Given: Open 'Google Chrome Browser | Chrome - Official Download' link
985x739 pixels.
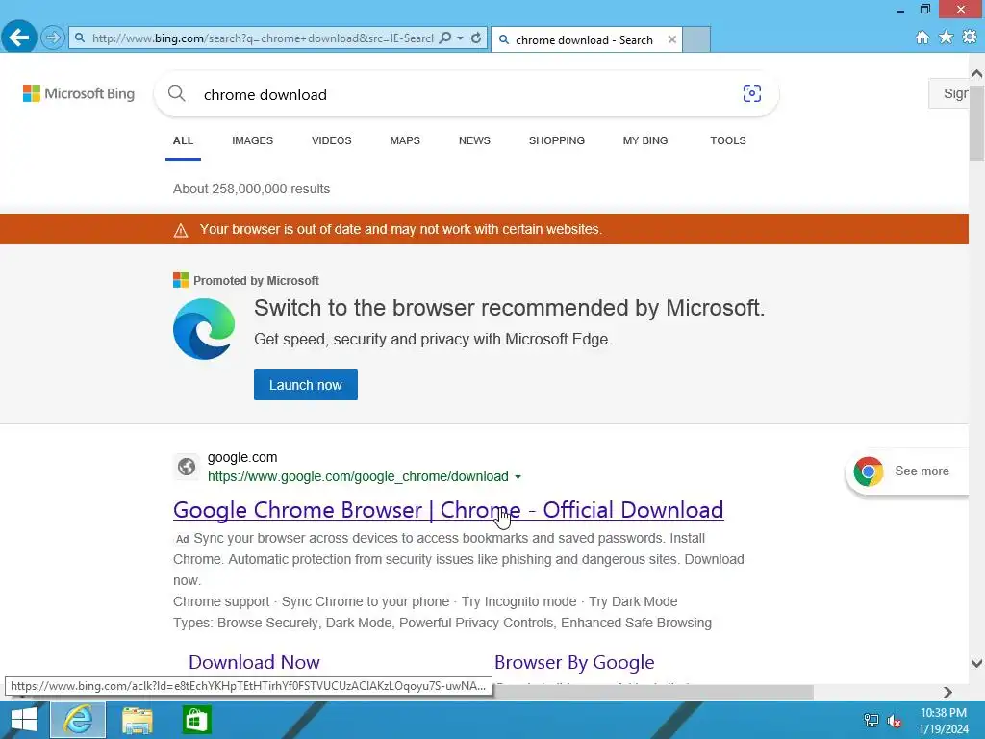Looking at the screenshot, I should tap(448, 510).
